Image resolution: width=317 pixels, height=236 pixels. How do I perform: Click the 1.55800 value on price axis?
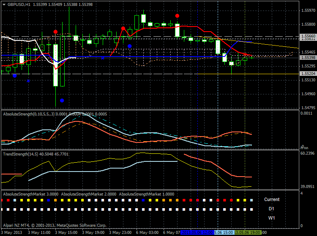308,24
